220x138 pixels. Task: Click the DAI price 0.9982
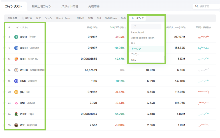[x=92, y=92]
